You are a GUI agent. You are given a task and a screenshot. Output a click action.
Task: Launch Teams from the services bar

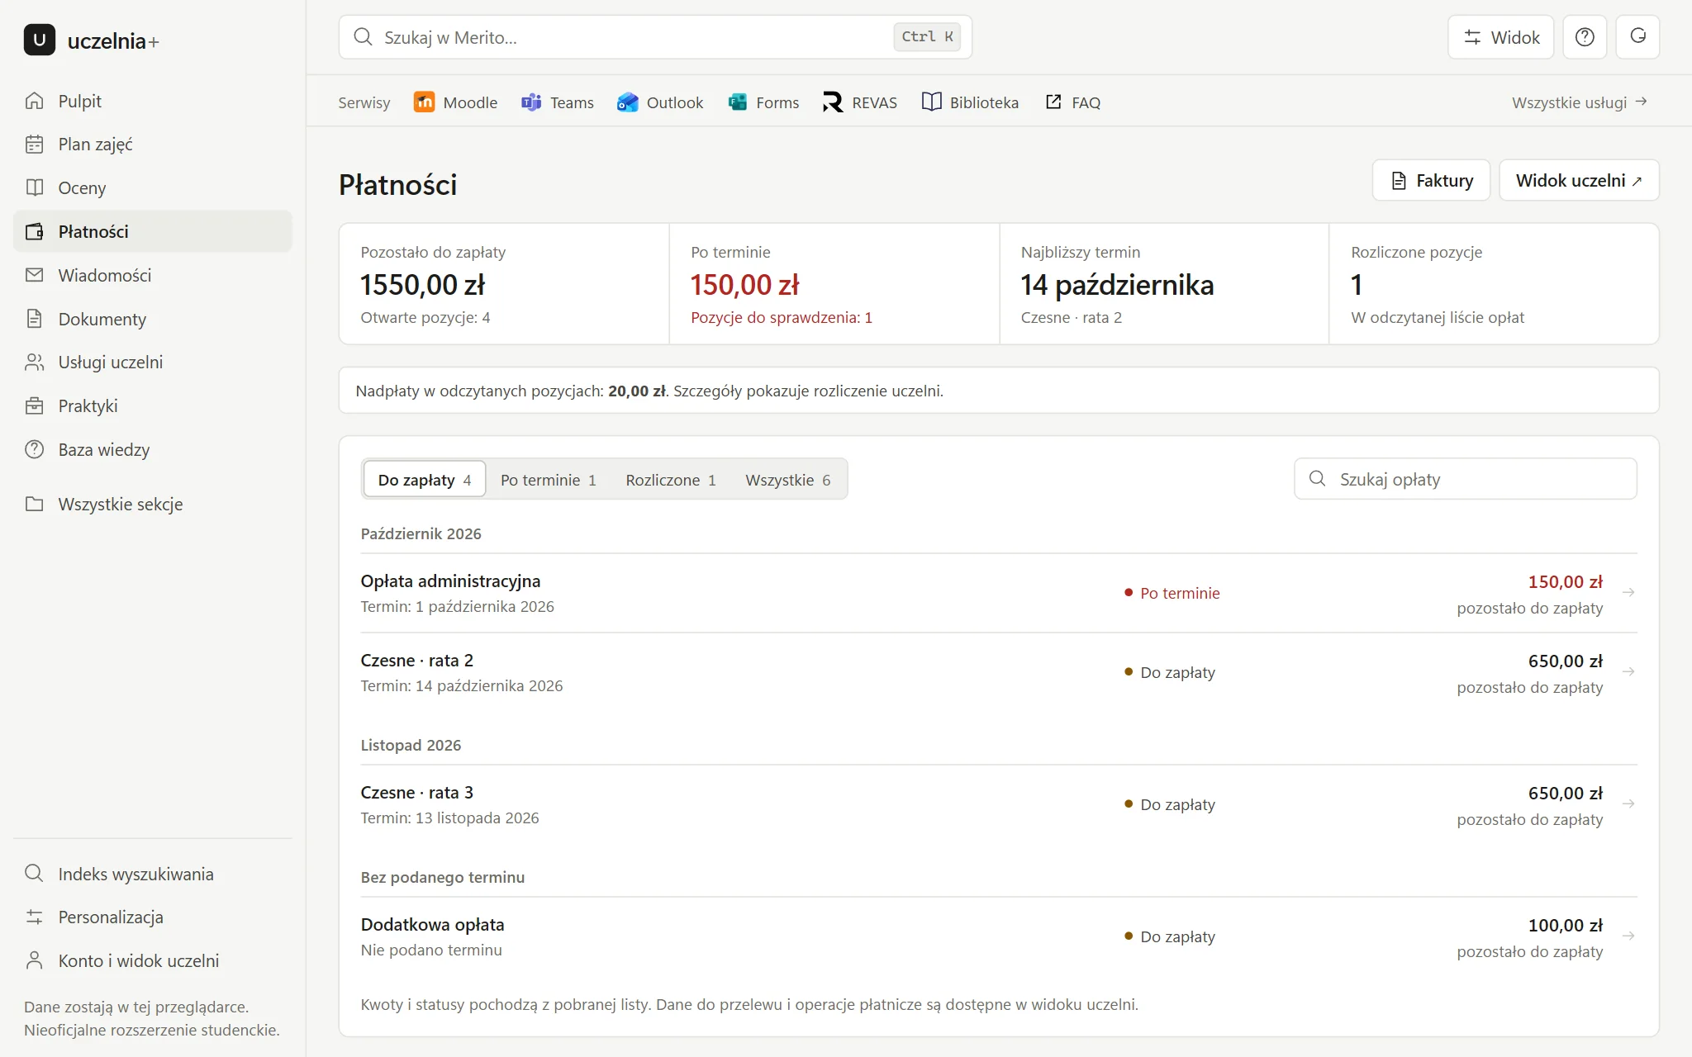click(x=558, y=102)
